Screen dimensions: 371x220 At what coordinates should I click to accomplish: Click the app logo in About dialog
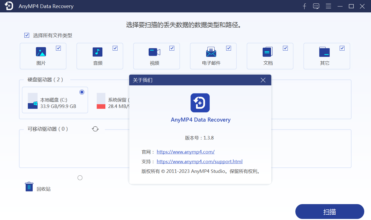(200, 103)
